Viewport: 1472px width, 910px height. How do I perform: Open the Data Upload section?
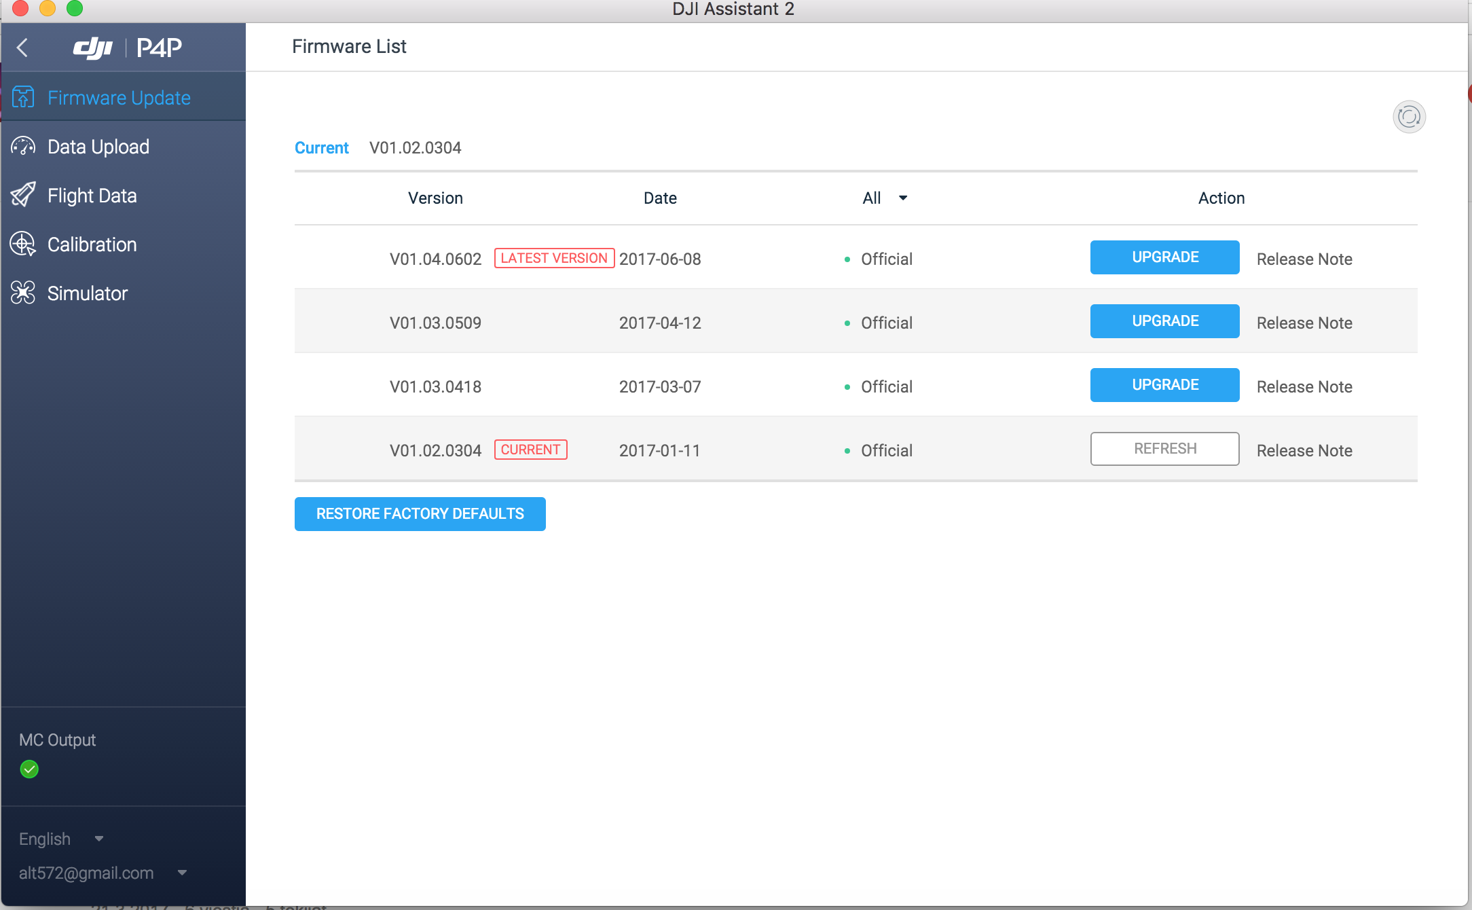point(124,147)
